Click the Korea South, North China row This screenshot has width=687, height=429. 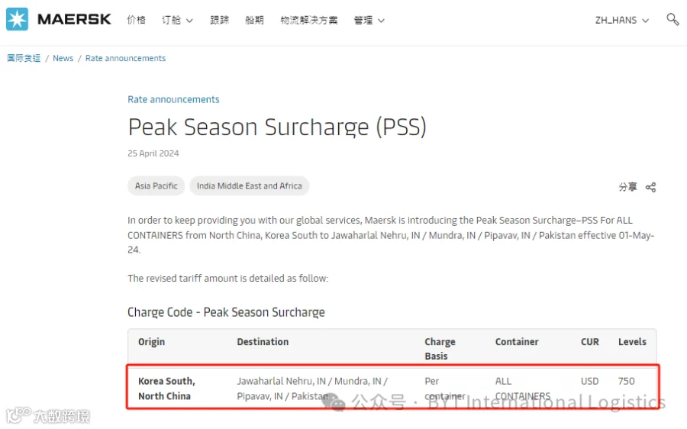pos(392,387)
